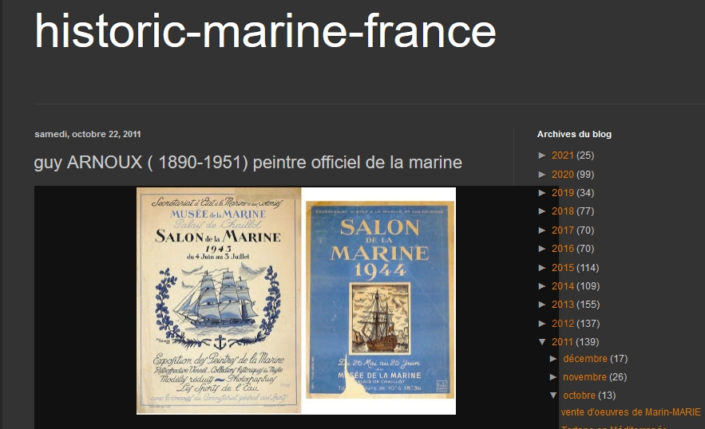Select the Archives du blog heading
Screen dimensions: 705x429
point(574,134)
